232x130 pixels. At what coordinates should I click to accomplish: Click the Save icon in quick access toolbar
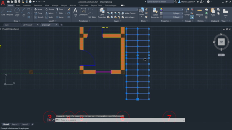[x=16, y=1]
